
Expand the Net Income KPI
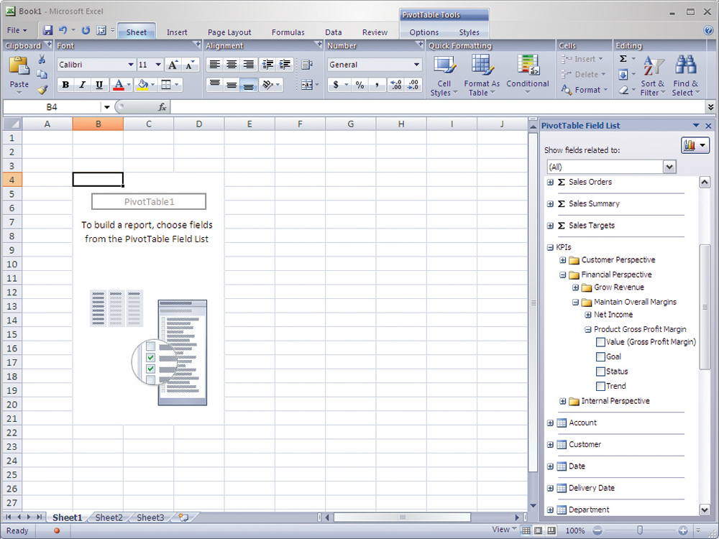(588, 315)
